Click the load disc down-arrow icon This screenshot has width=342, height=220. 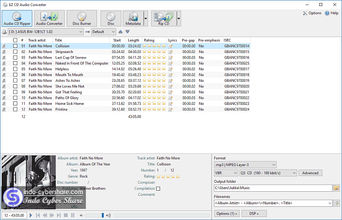pyautogui.click(x=128, y=32)
